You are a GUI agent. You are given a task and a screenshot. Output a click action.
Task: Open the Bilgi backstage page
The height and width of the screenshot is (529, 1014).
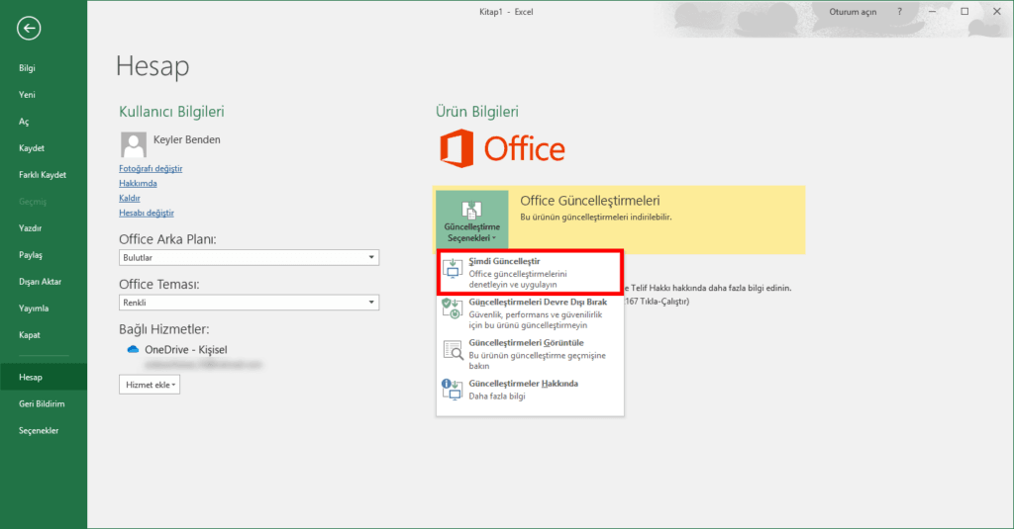pyautogui.click(x=27, y=68)
